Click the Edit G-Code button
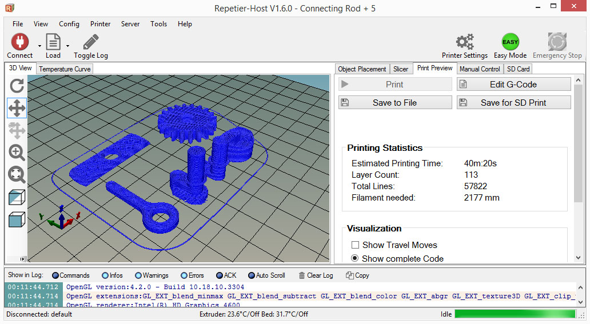This screenshot has height=324, width=590. tap(513, 85)
